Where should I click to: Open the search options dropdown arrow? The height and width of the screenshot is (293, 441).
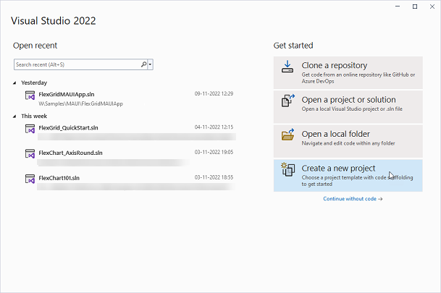[x=151, y=64]
